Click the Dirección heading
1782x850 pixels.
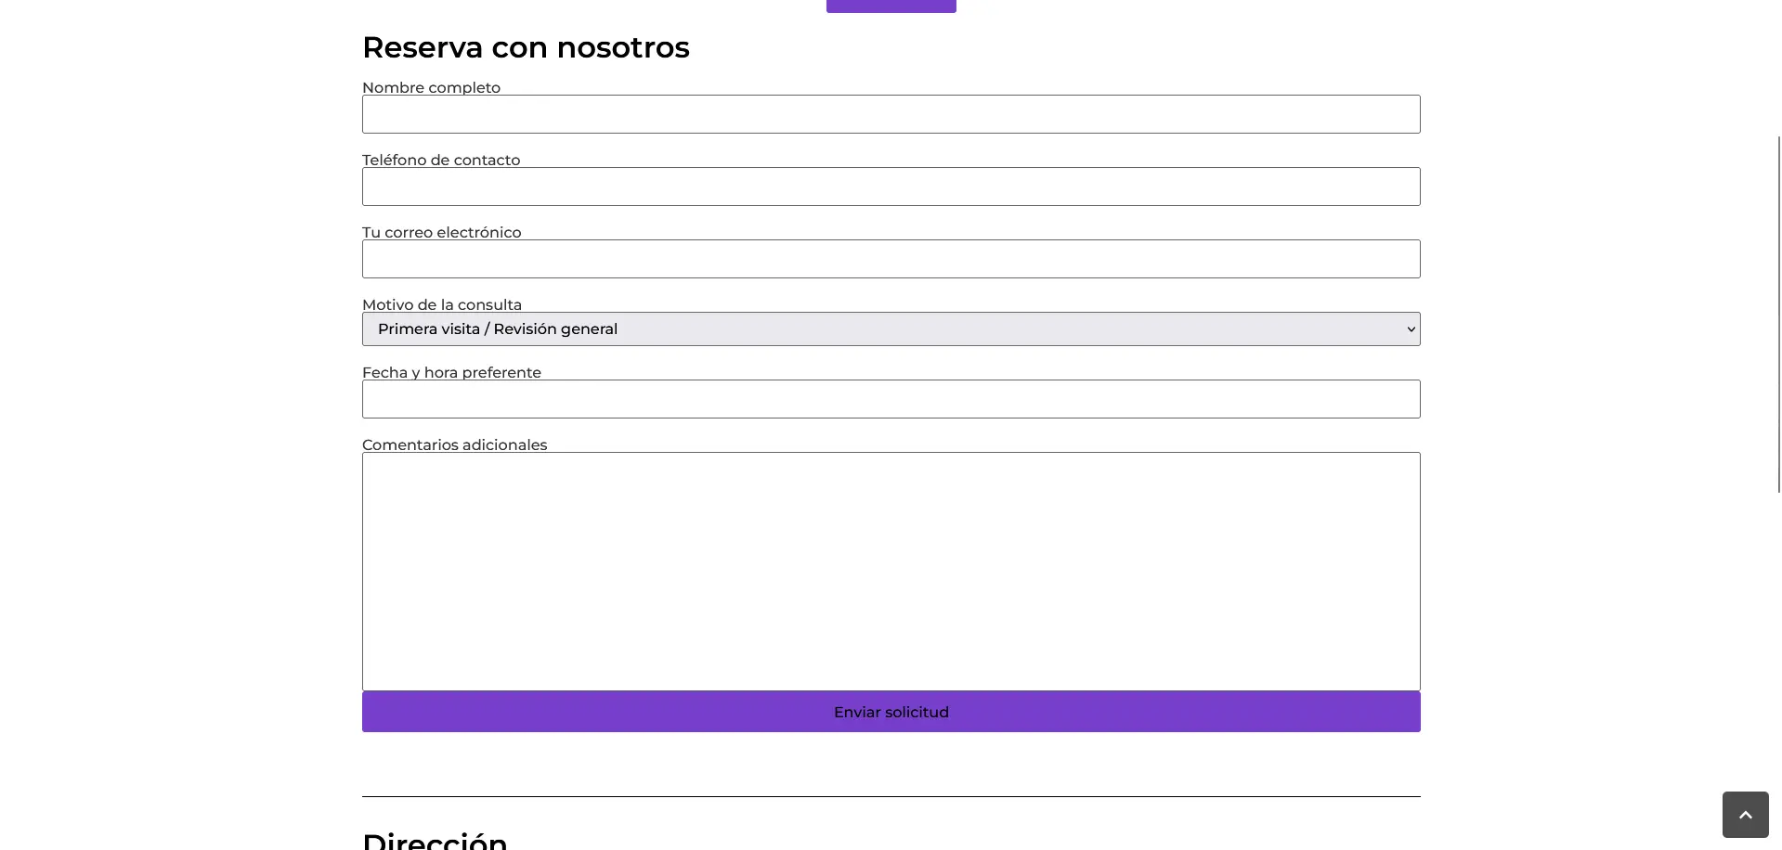click(435, 838)
